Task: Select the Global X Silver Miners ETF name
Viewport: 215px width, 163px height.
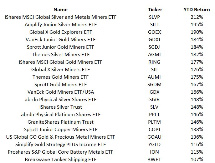Action: pyautogui.click(x=61, y=69)
